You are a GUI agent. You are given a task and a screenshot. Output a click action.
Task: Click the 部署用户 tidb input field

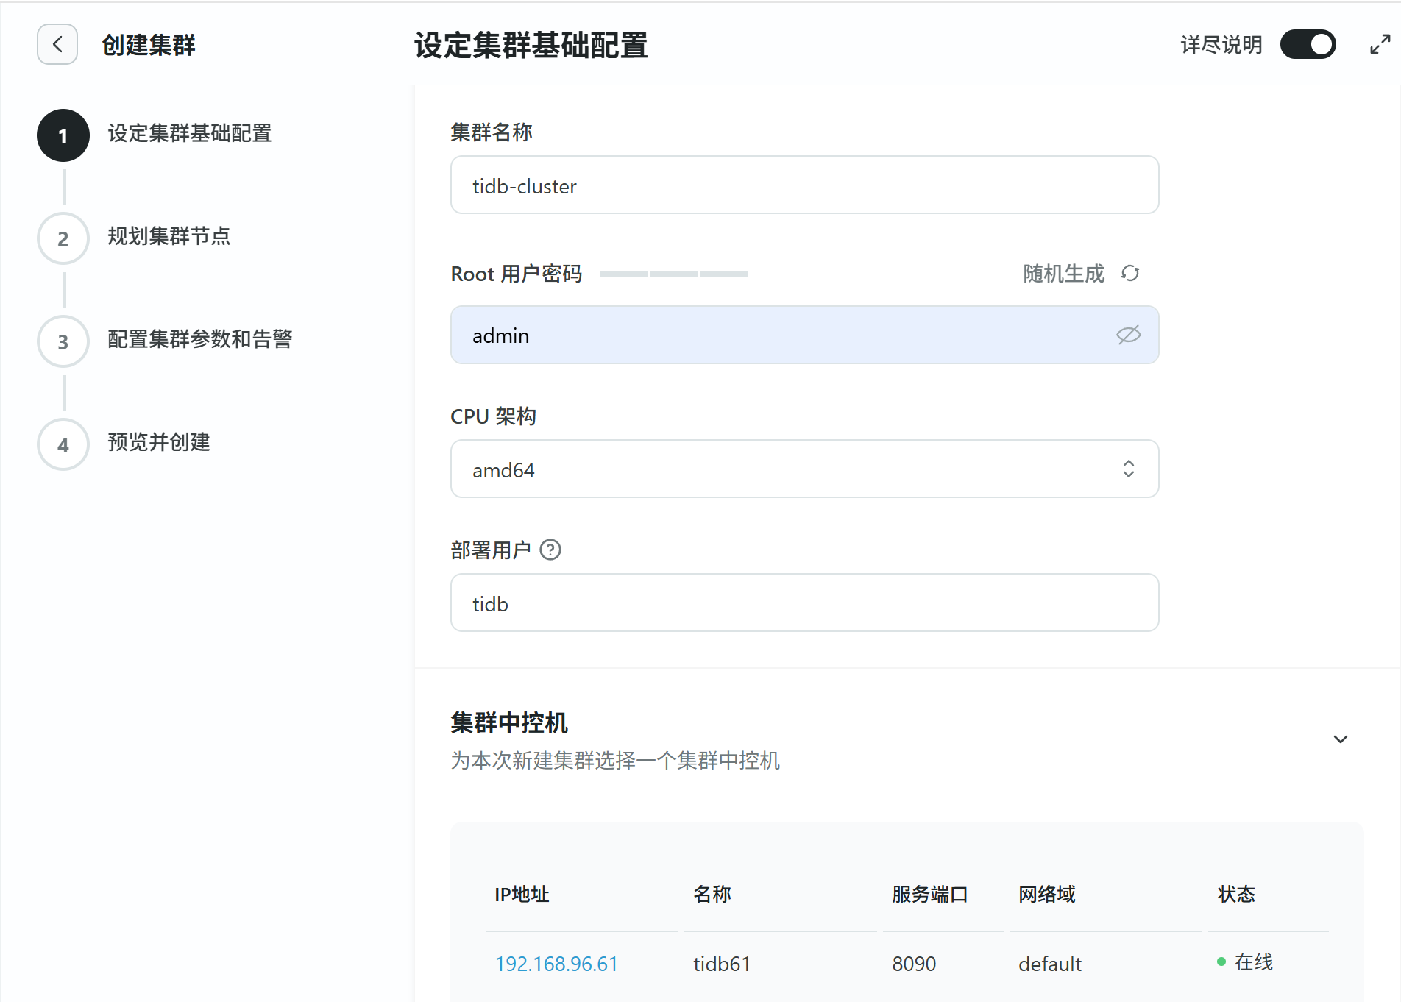click(x=804, y=603)
